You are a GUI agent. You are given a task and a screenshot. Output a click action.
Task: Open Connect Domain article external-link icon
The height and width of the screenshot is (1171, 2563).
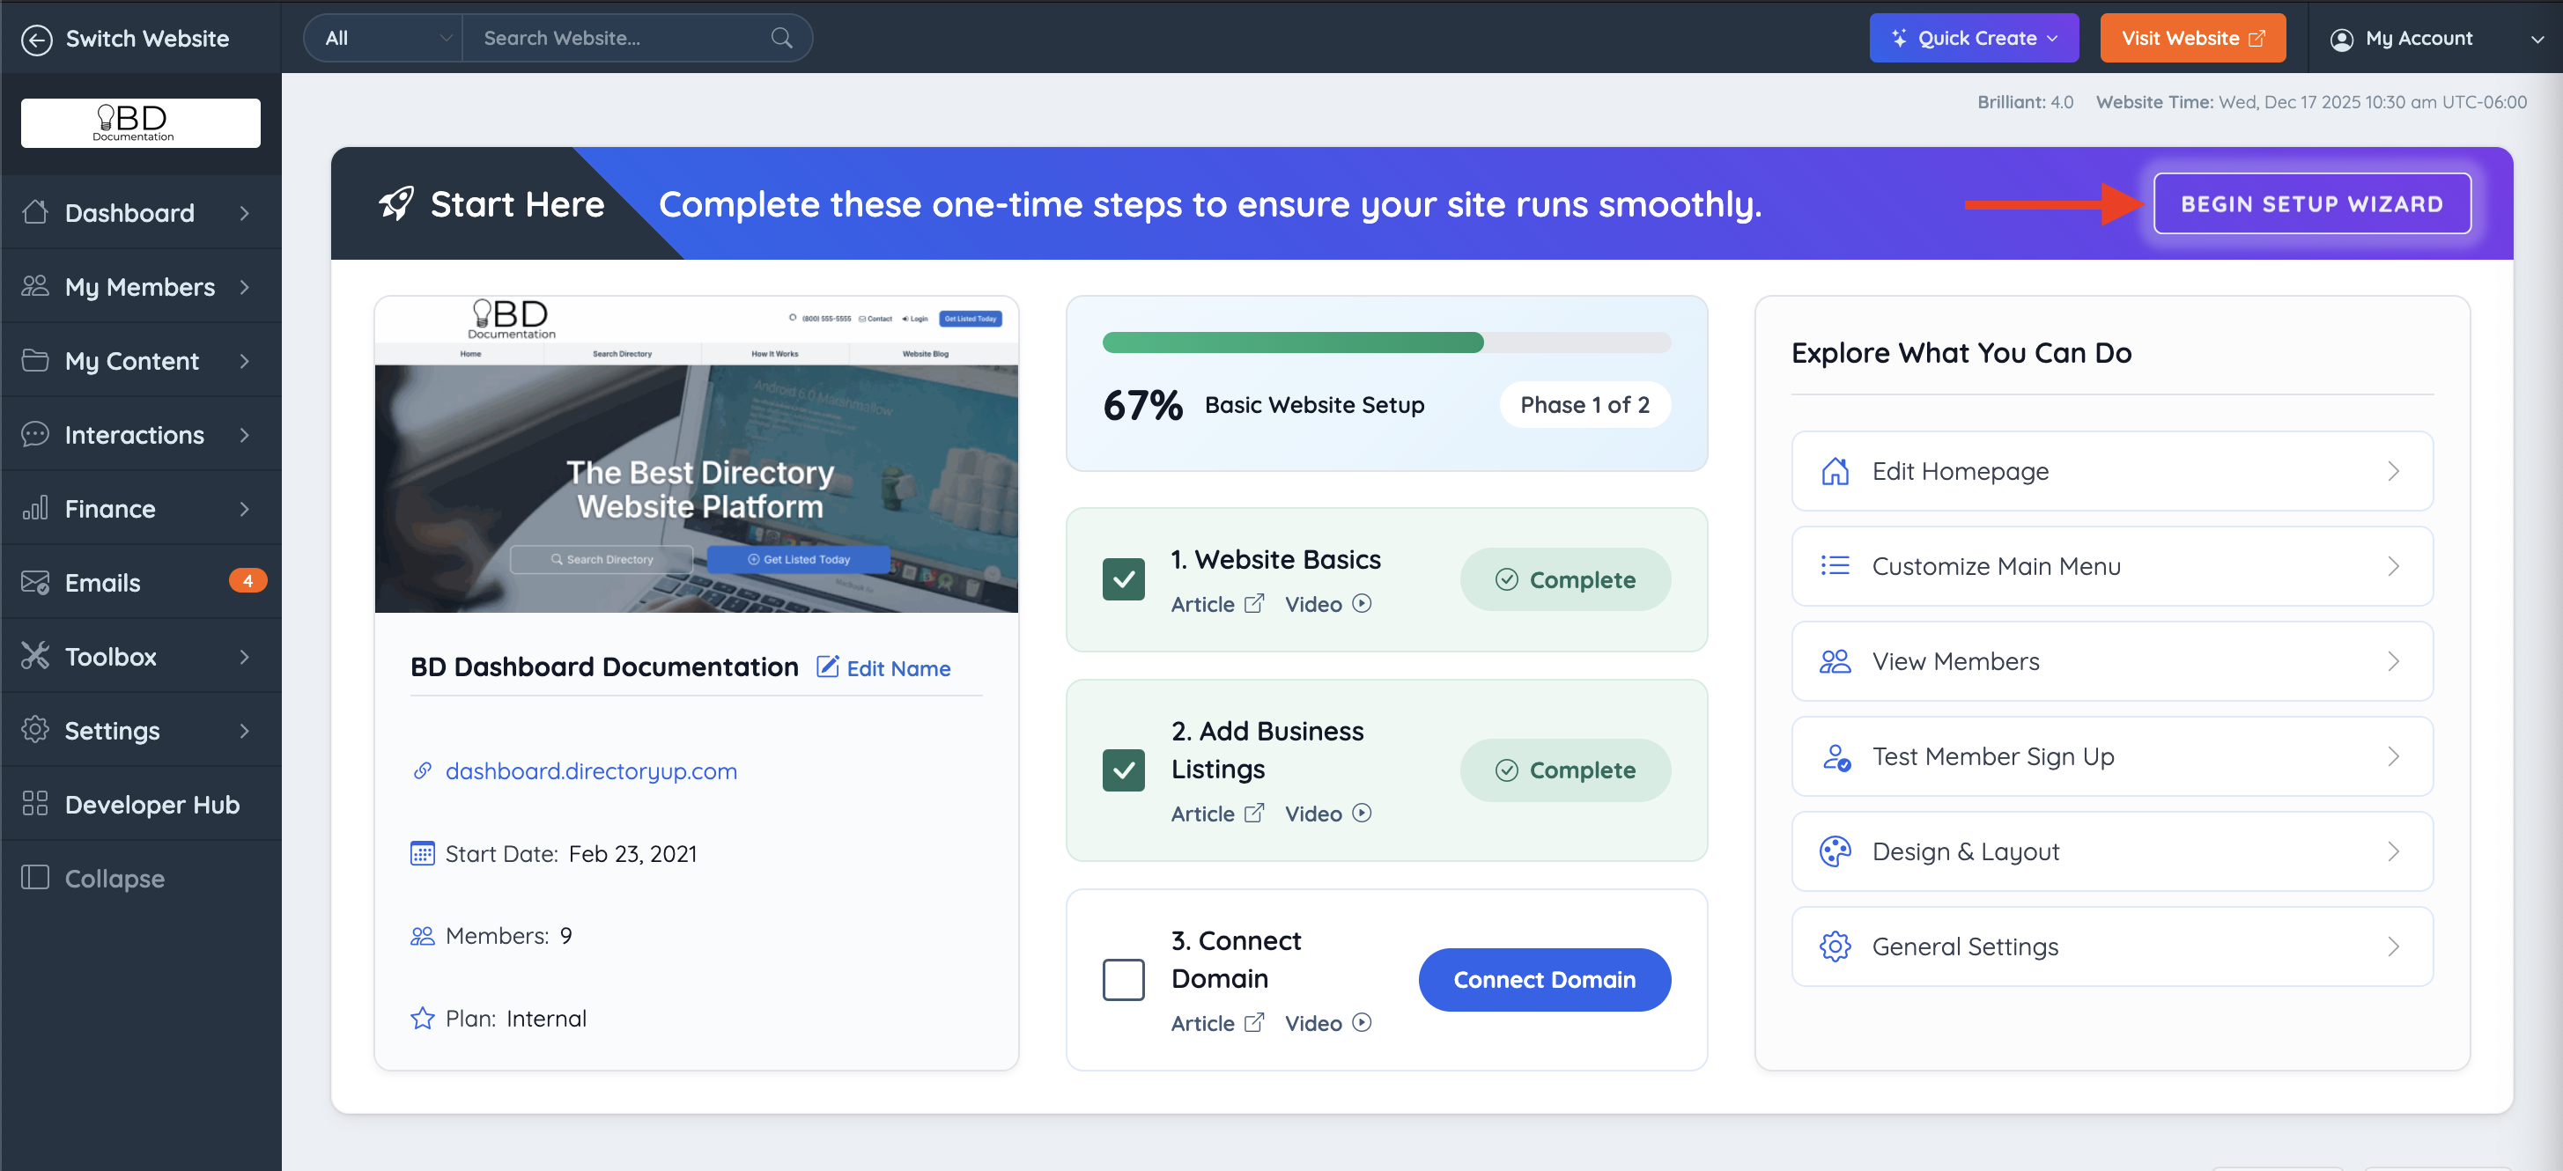(x=1253, y=1023)
